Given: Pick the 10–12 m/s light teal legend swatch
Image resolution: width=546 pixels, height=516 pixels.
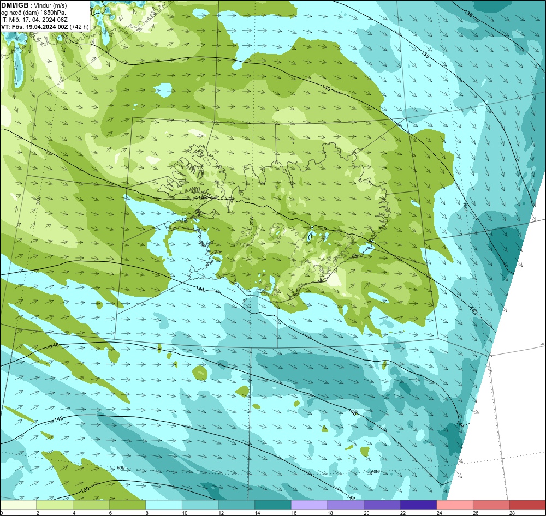Looking at the screenshot, I should coord(200,505).
